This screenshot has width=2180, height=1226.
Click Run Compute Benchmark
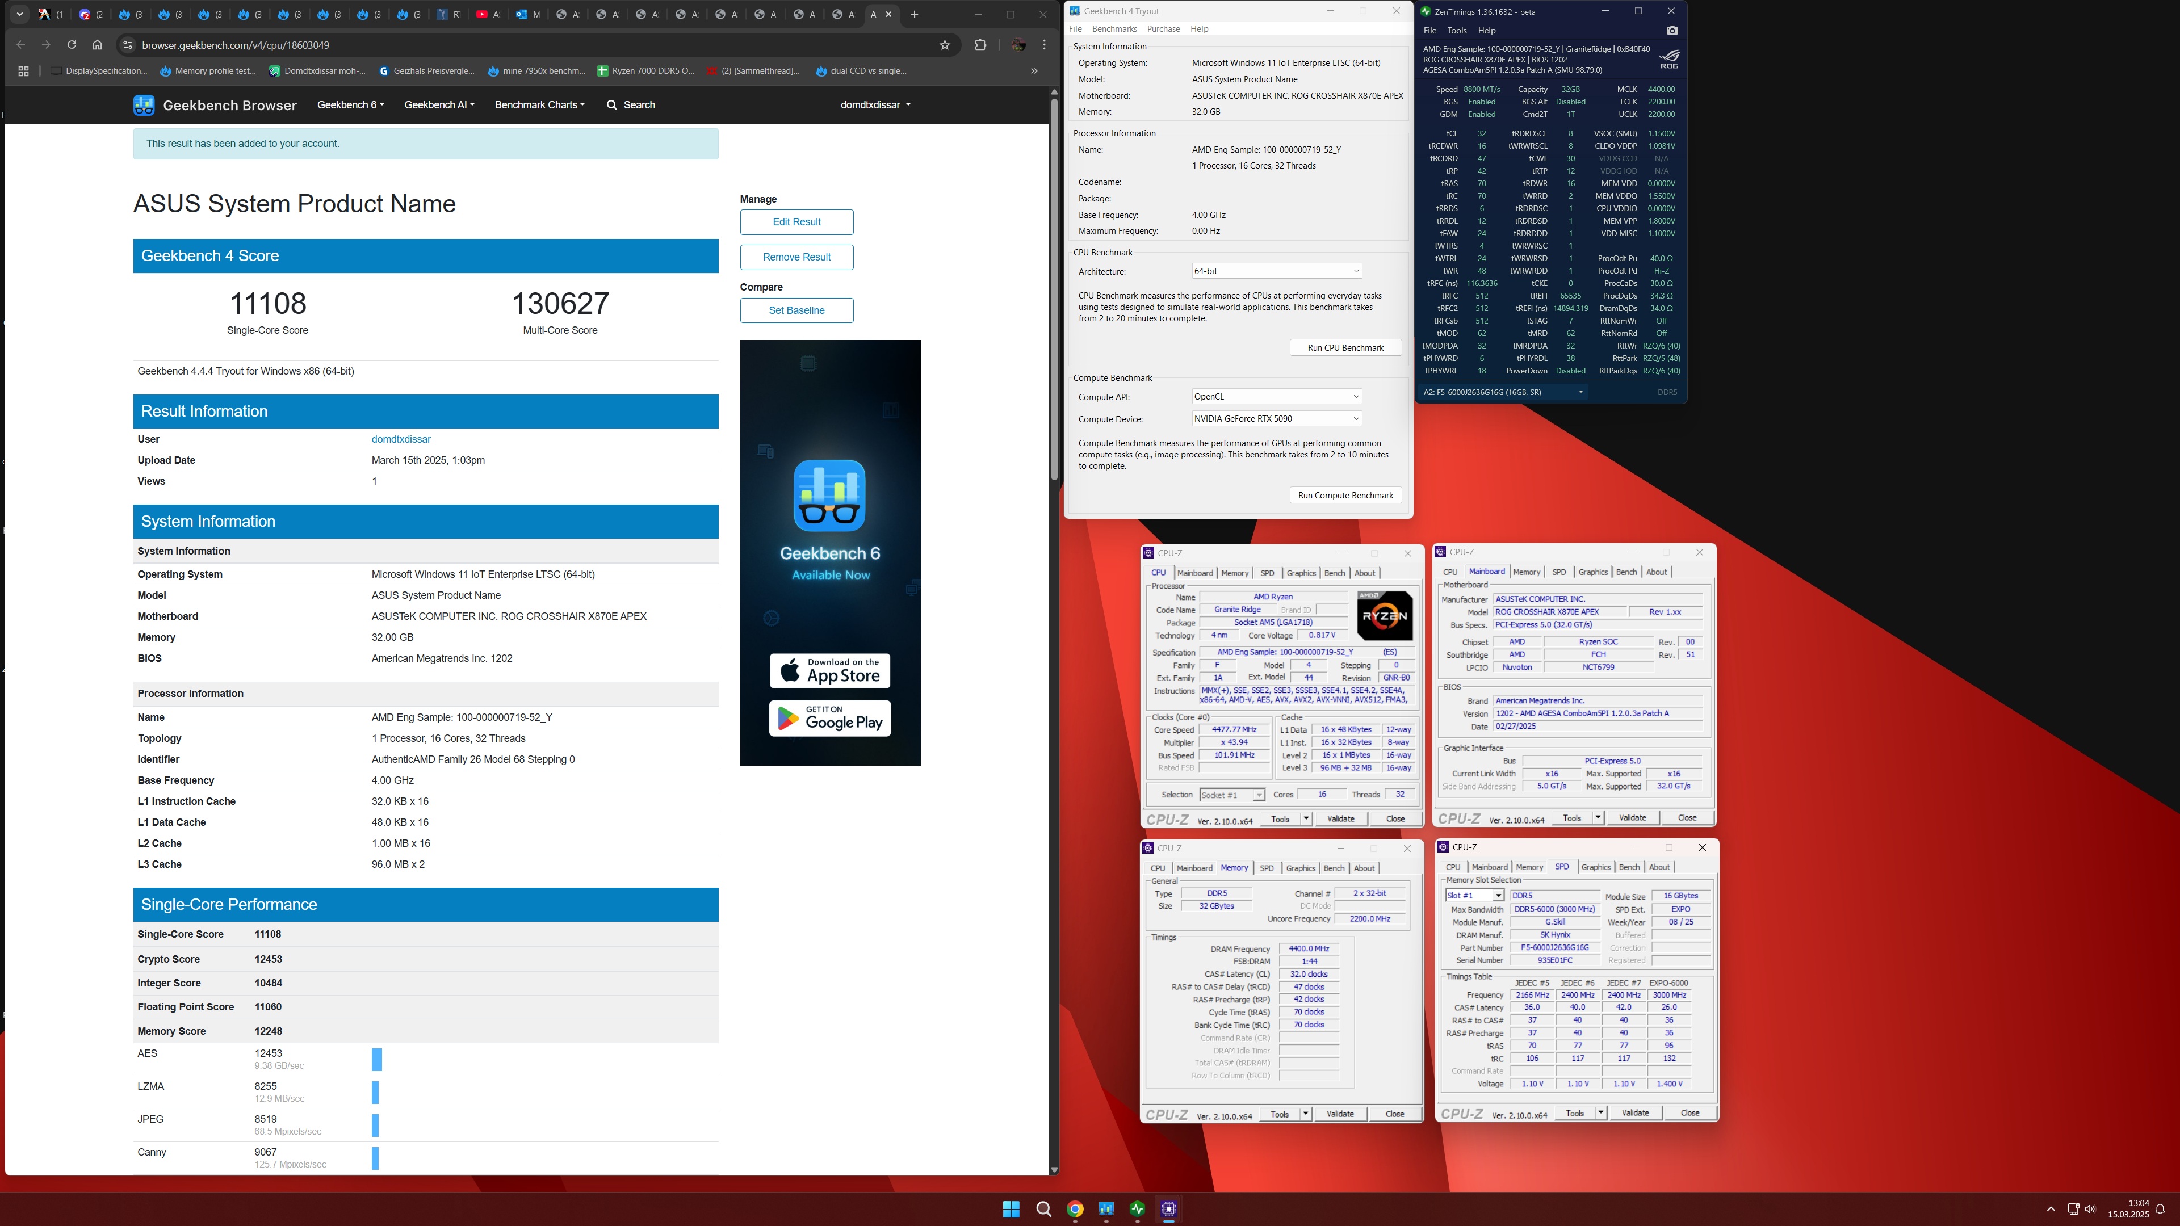point(1345,496)
